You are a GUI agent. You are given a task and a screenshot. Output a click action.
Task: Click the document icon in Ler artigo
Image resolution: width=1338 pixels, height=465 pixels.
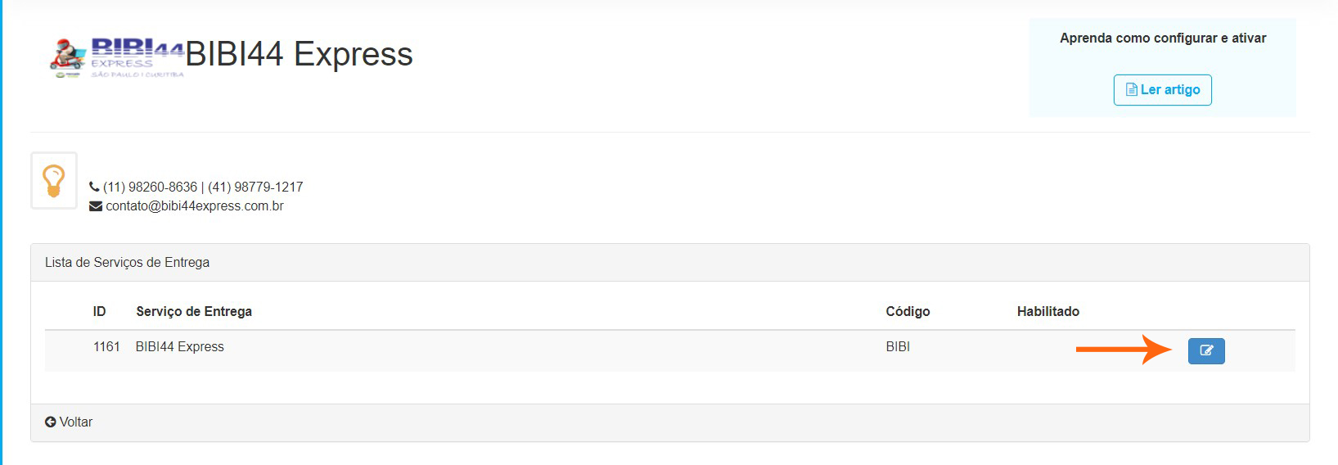(x=1132, y=90)
